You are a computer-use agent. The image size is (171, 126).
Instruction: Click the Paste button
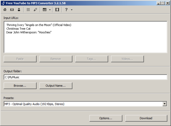[x=20, y=59]
